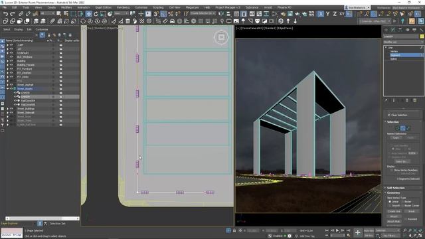Image resolution: width=425 pixels, height=239 pixels.
Task: Open the Modifiers menu
Action: (x=66, y=7)
